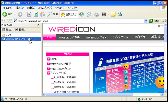Open WIREDiCON®概要 in the top navigation
The width and height of the screenshot is (168, 102).
(x=69, y=37)
